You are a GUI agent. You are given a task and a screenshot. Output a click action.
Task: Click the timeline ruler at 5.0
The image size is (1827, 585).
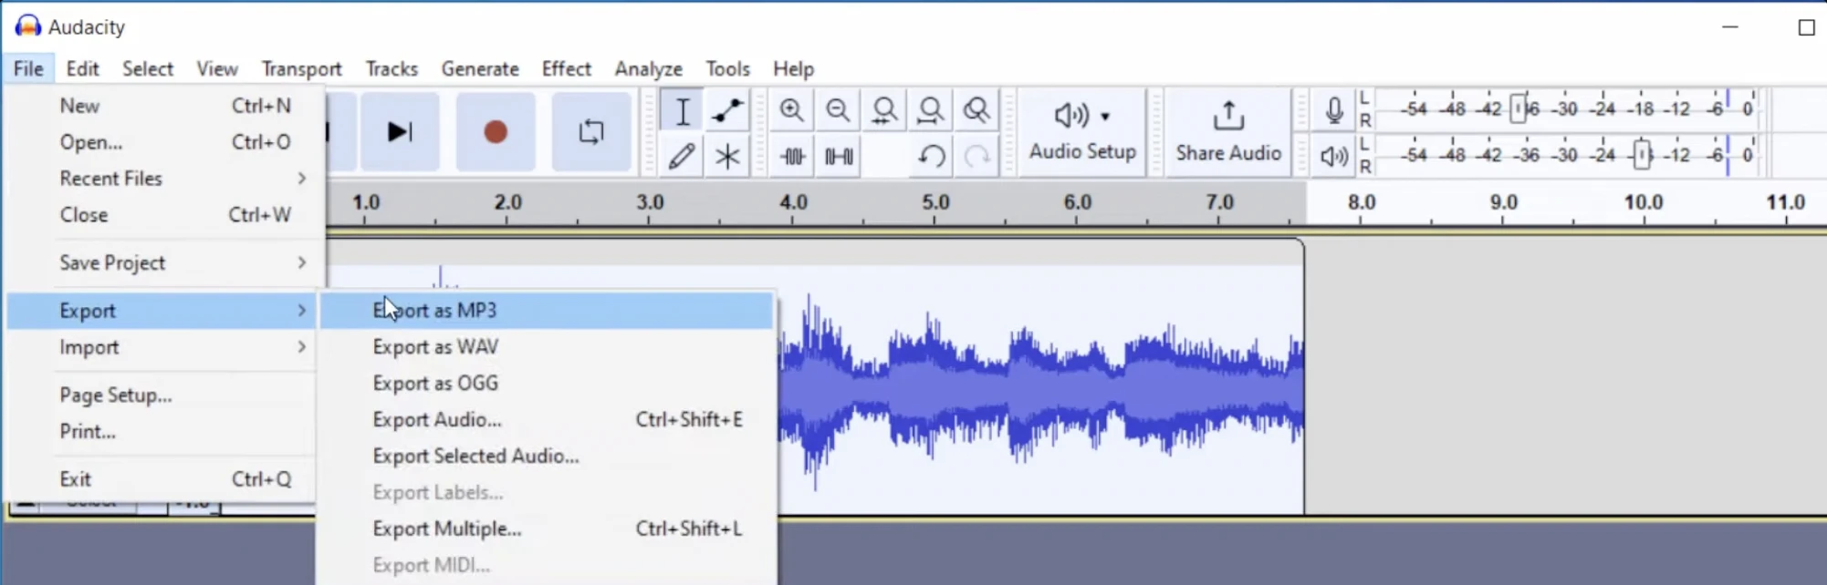(x=935, y=203)
